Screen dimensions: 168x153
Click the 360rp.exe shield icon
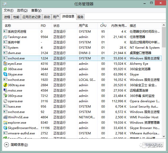click(5, 96)
